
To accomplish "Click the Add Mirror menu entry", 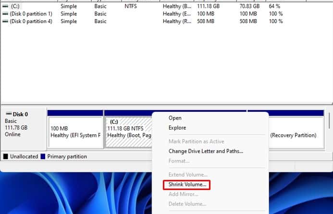I will (x=184, y=194).
